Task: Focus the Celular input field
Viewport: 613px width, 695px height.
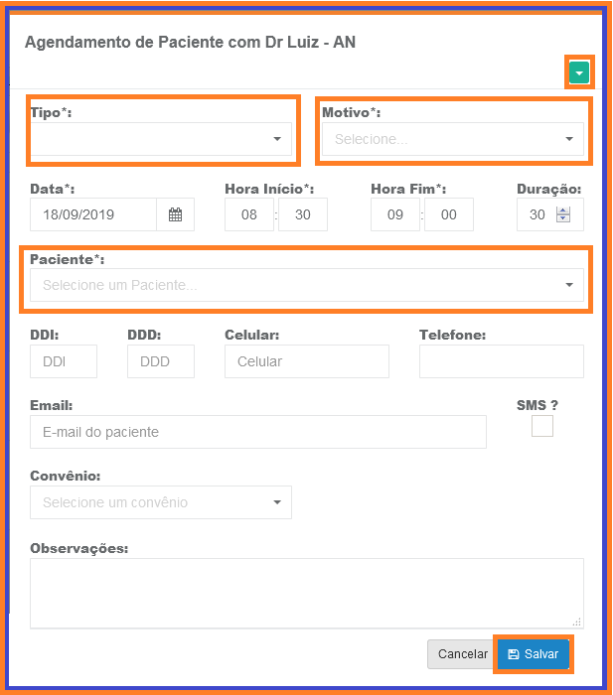Action: [307, 361]
